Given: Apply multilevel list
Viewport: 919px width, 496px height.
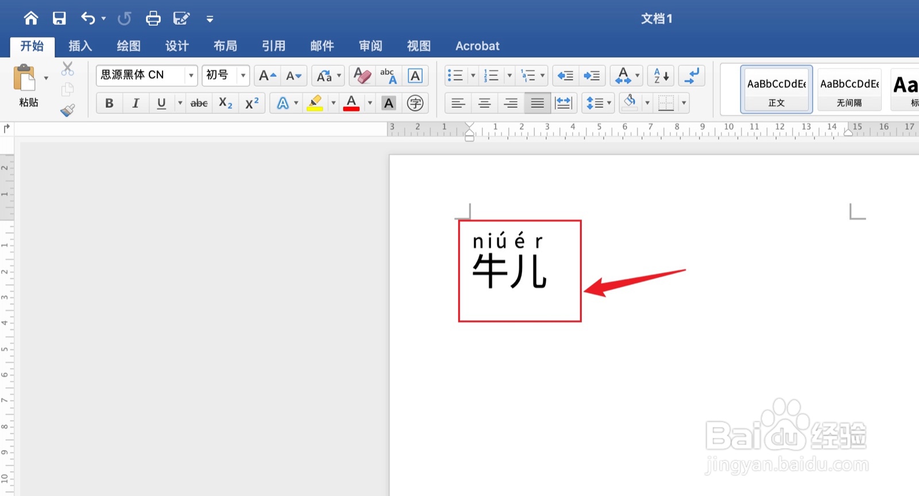Looking at the screenshot, I should [527, 75].
